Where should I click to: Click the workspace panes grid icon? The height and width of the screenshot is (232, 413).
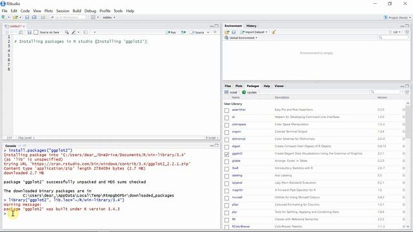pyautogui.click(x=93, y=17)
